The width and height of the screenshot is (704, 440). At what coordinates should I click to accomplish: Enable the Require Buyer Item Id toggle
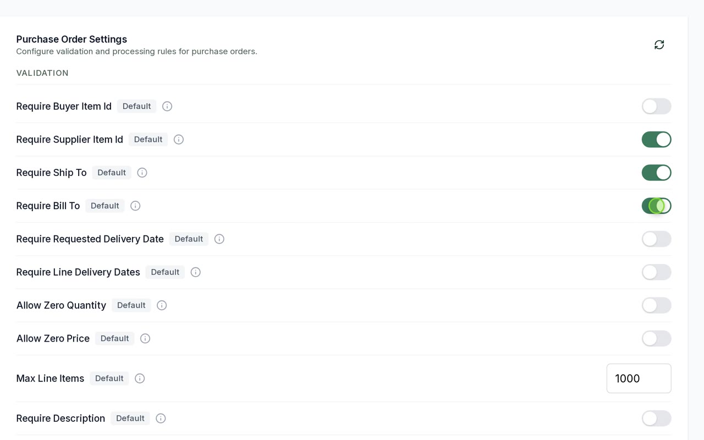coord(656,106)
